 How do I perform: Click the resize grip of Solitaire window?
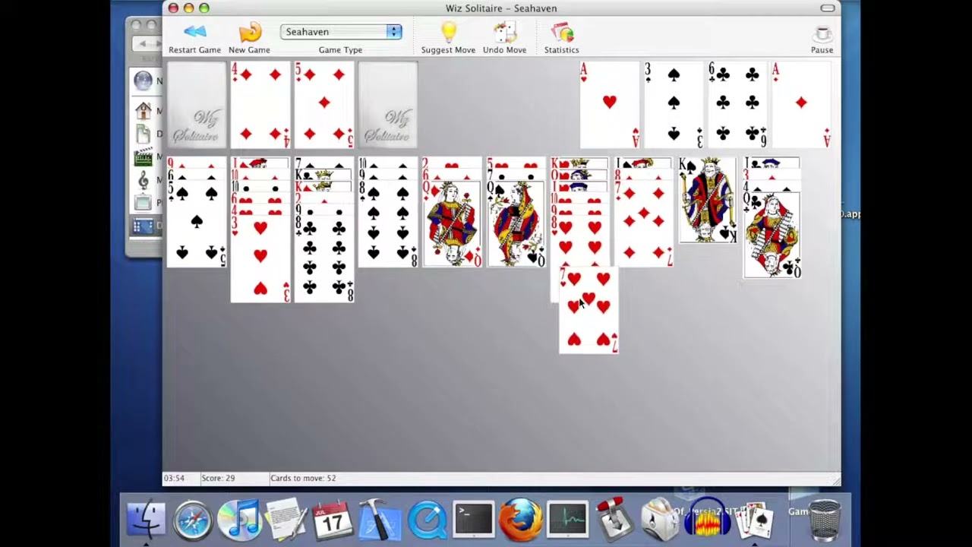coord(835,480)
